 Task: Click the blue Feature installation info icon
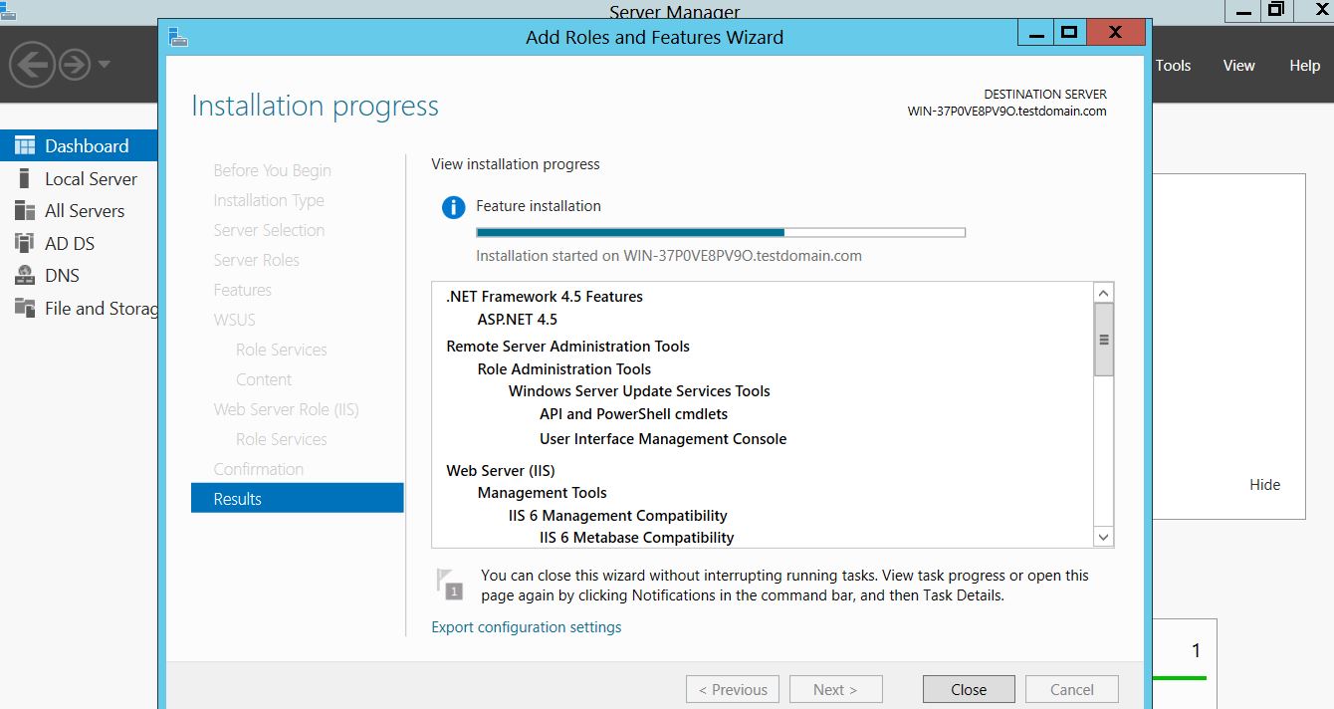pos(453,207)
